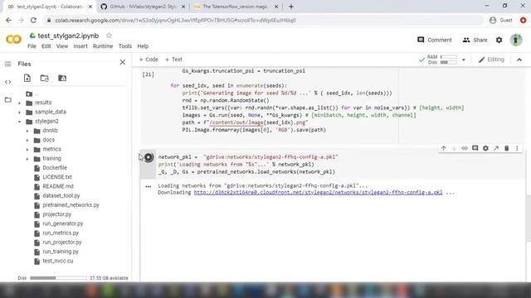This screenshot has width=531, height=298.
Task: Open Guest profile in browser
Action: [x=501, y=20]
